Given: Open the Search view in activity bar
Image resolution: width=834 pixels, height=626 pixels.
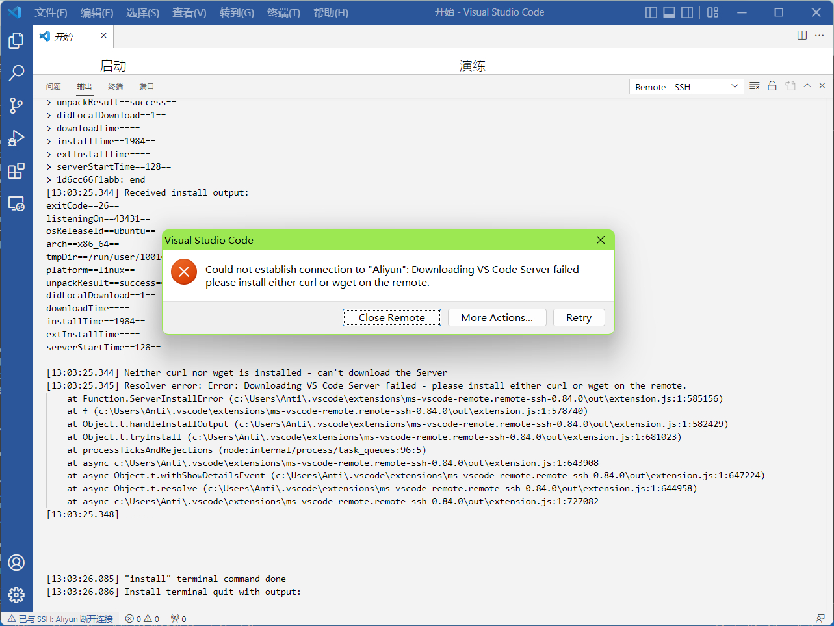Looking at the screenshot, I should pyautogui.click(x=16, y=73).
